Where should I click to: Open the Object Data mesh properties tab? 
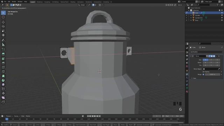pos(187,88)
